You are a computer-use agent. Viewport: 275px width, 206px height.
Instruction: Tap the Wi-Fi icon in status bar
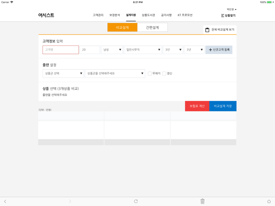pos(12,2)
